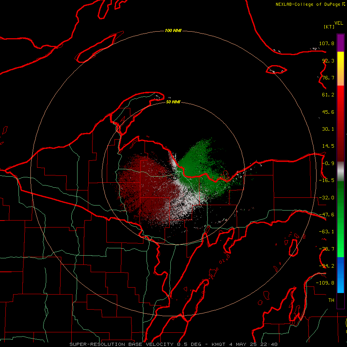Select the 45.6 legend value

point(328,112)
